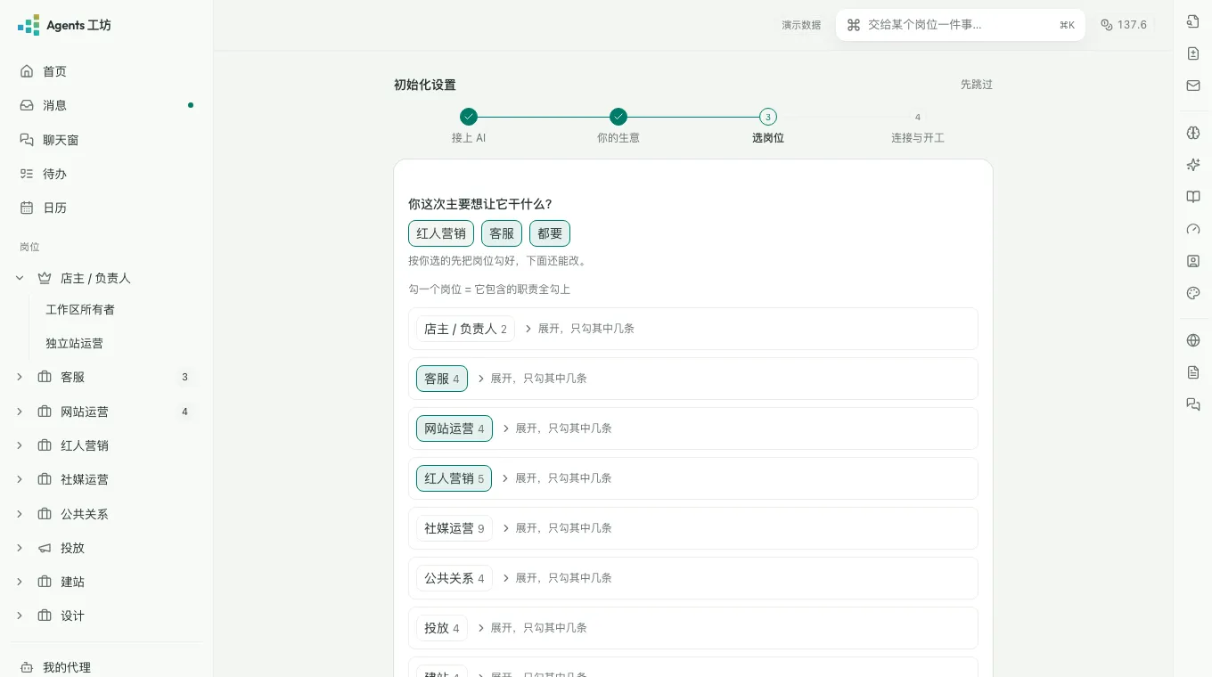This screenshot has width=1212, height=677.
Task: Toggle the 投放 4 role chip
Action: click(442, 628)
